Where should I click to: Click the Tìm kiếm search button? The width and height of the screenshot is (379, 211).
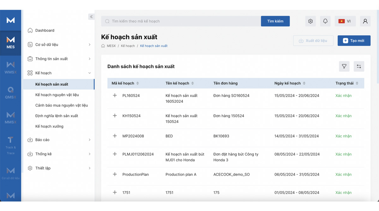tap(275, 21)
